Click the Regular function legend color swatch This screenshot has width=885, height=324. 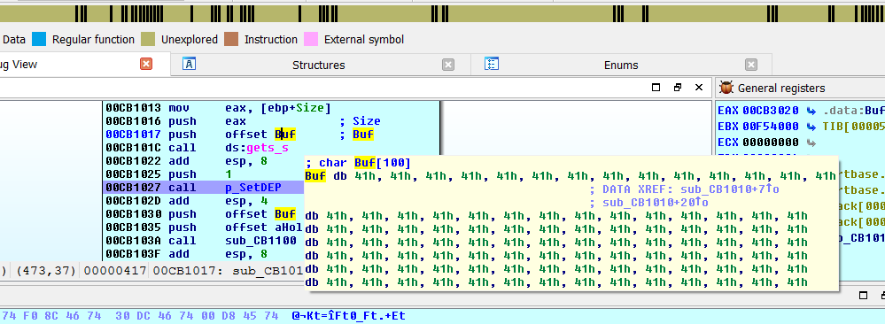39,40
